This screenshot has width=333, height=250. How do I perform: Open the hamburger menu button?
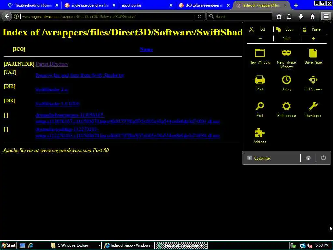[326, 16]
